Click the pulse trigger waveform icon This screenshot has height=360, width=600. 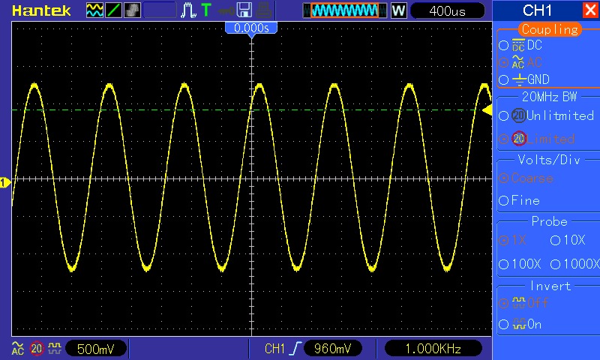188,10
